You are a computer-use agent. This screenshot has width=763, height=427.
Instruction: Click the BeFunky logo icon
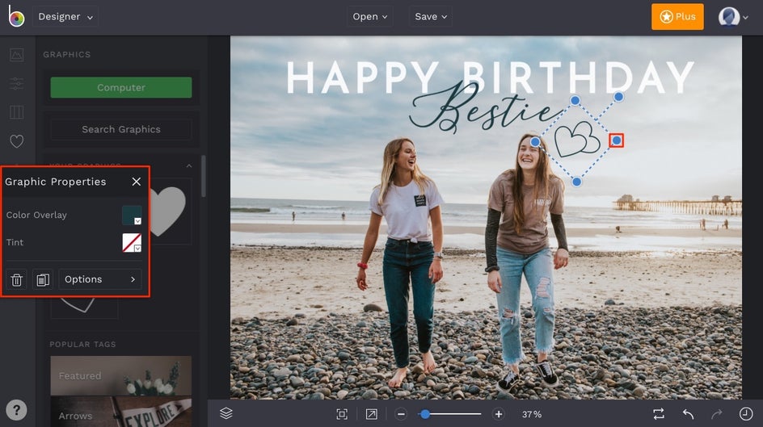tap(16, 17)
